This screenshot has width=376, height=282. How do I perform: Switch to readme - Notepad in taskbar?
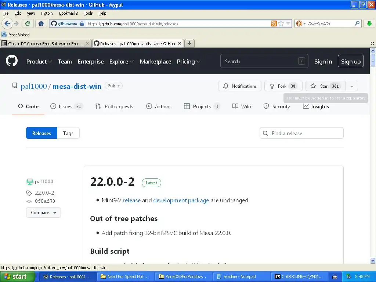coord(242,276)
